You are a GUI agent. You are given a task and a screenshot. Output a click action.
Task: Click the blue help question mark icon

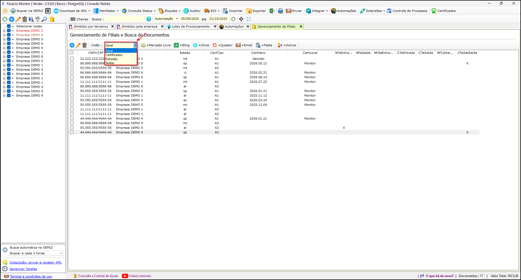pyautogui.click(x=149, y=19)
